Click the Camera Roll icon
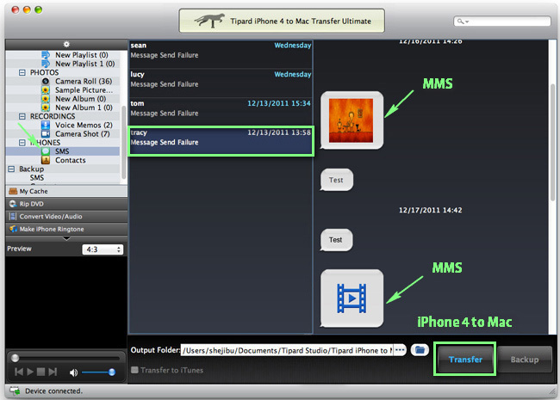The image size is (560, 400). pyautogui.click(x=46, y=81)
